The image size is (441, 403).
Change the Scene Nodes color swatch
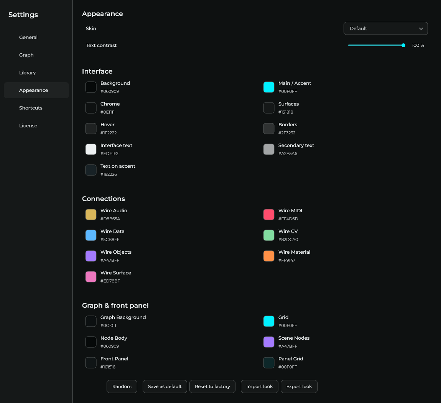(x=268, y=342)
